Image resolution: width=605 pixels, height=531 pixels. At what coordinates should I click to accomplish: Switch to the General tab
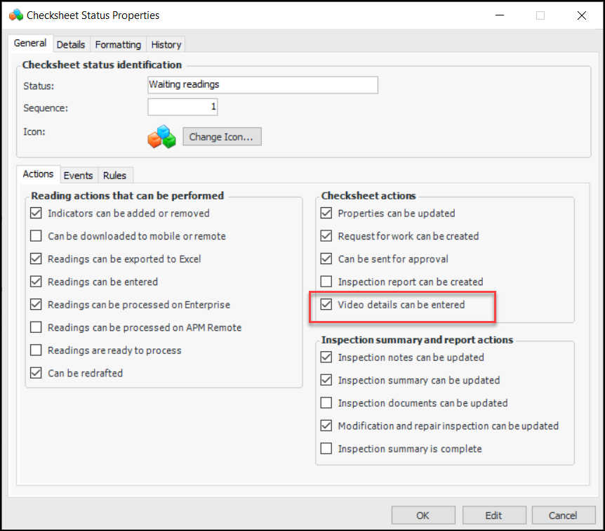[30, 44]
